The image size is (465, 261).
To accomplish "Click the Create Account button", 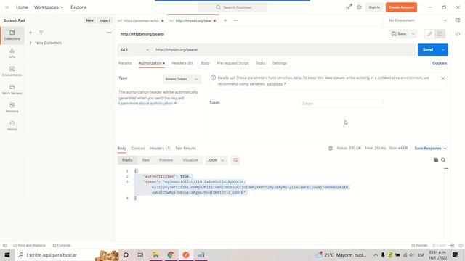I will (x=401, y=7).
